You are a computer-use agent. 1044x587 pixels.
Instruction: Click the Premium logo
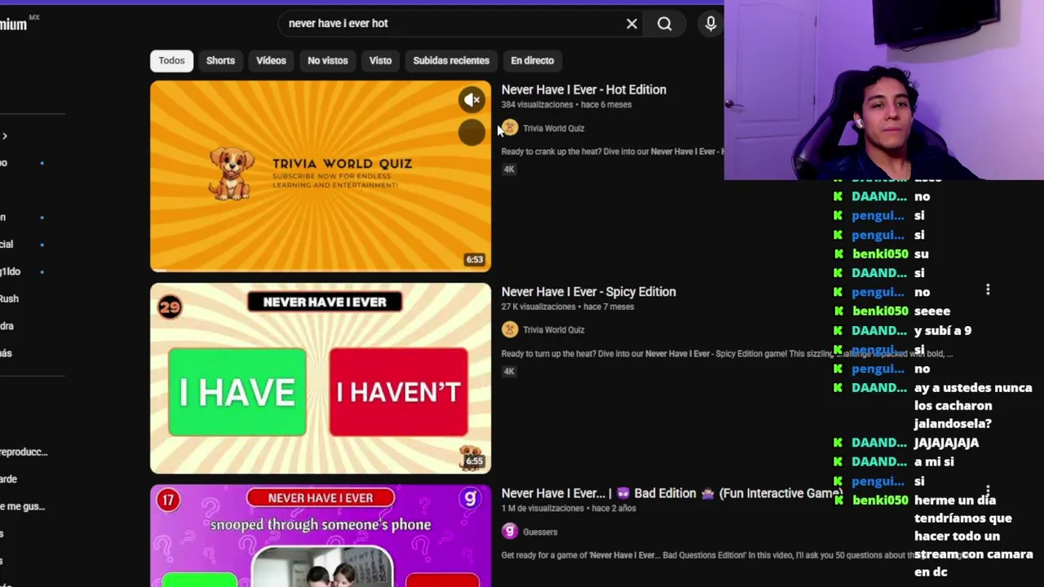pos(20,23)
